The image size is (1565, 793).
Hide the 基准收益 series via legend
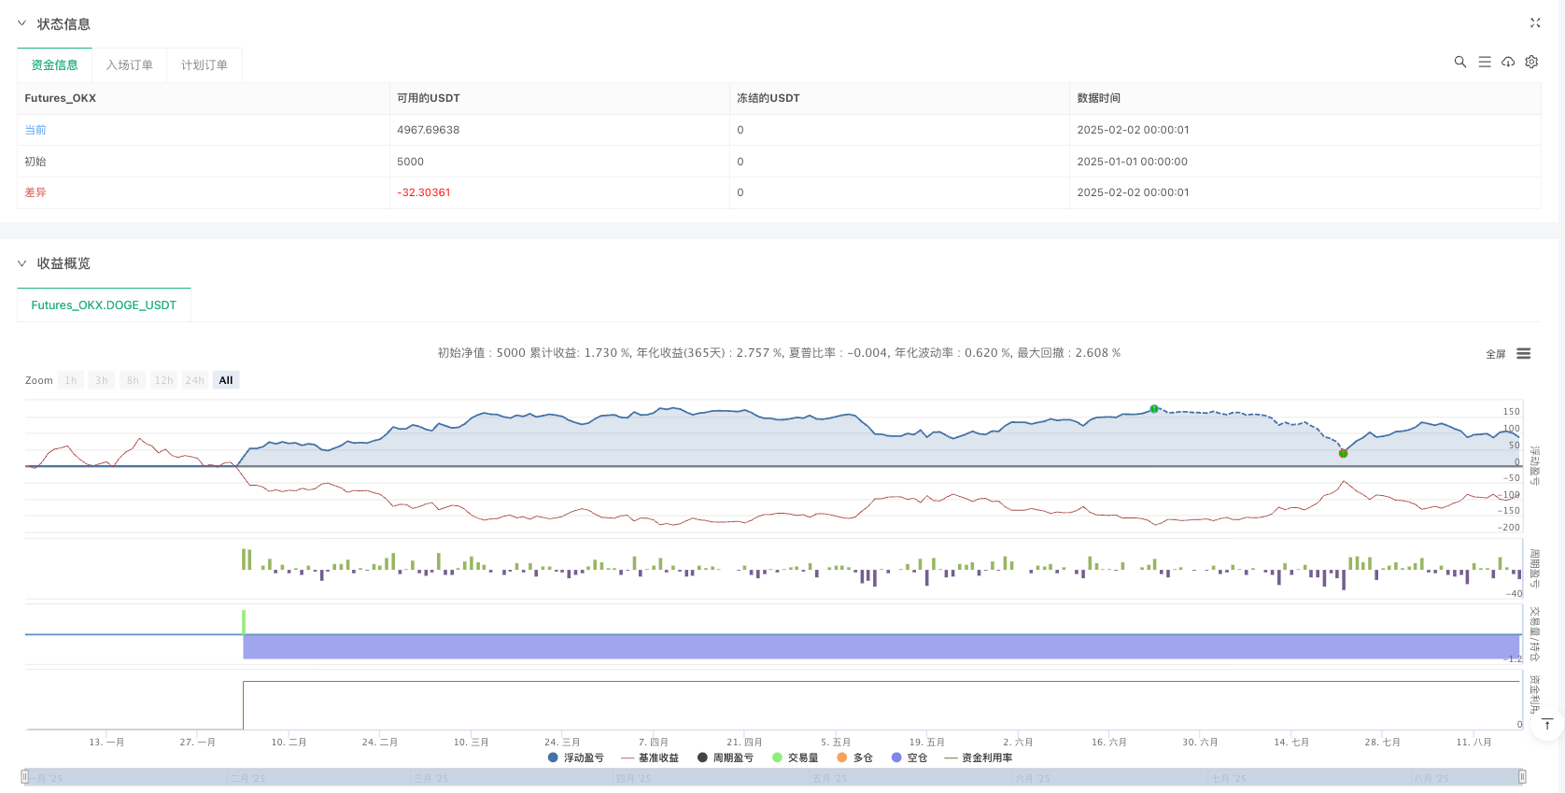[650, 758]
